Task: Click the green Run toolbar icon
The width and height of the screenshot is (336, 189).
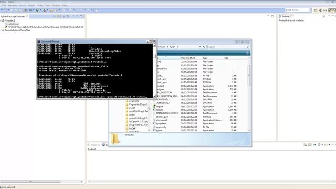Action: pos(37,10)
